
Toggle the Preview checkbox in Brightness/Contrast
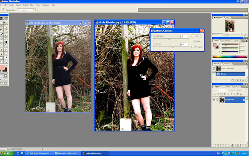[x=192, y=47]
